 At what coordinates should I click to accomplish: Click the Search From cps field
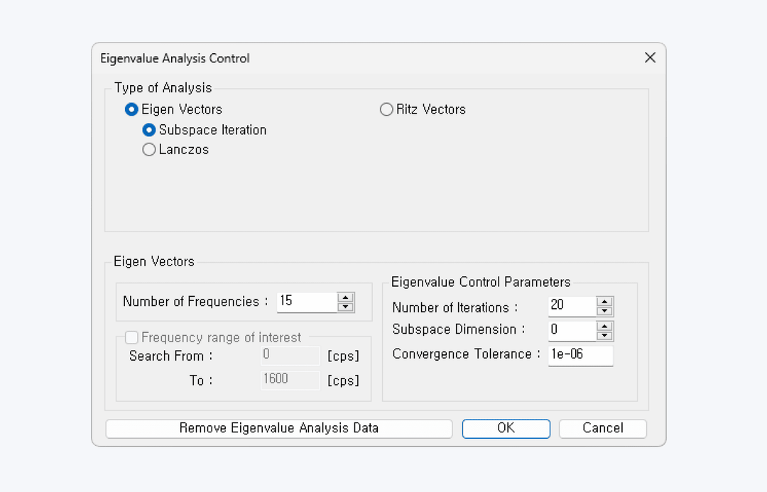point(290,356)
